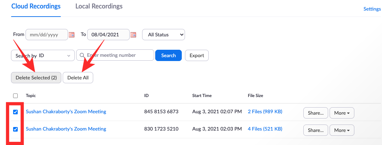The width and height of the screenshot is (382, 145).
Task: Click the From date input field
Action: pyautogui.click(x=46, y=35)
